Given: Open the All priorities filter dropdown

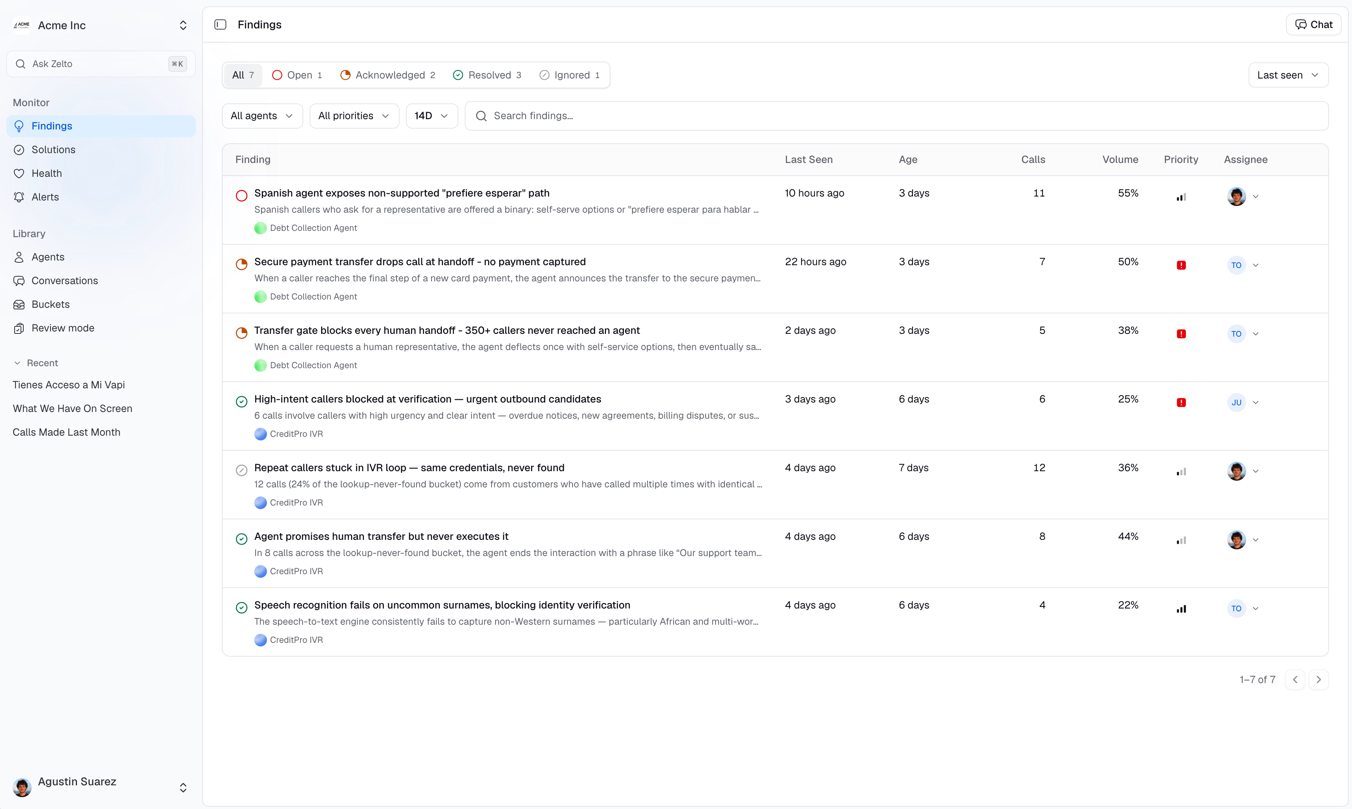Looking at the screenshot, I should tap(354, 116).
